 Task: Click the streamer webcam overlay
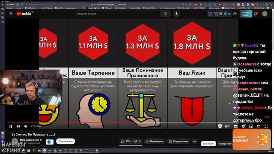[x=31, y=87]
